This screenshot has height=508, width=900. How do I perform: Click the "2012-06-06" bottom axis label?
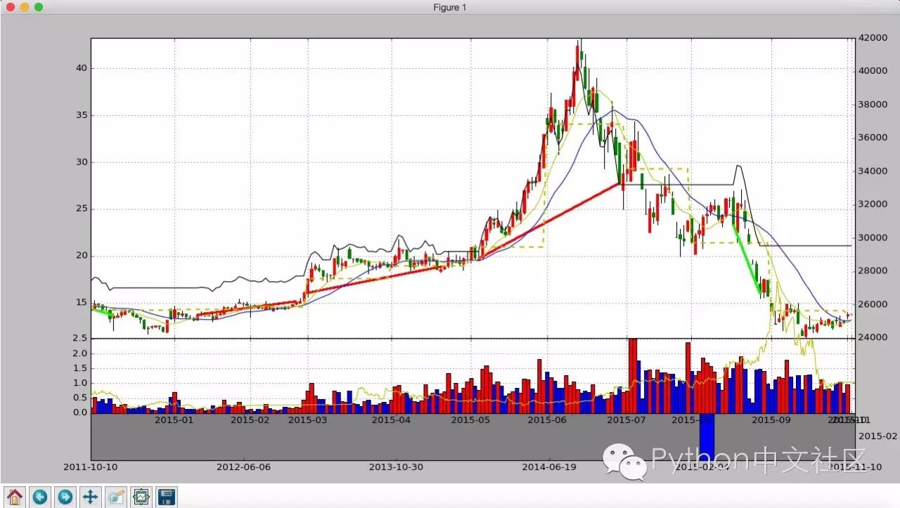point(243,467)
